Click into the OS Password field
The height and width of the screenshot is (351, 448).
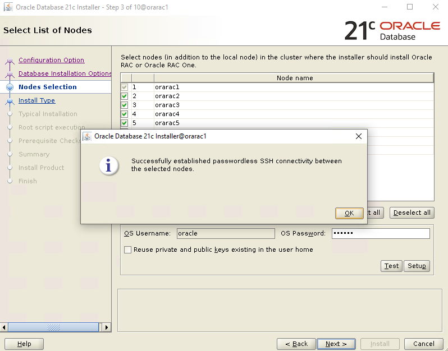coord(381,233)
